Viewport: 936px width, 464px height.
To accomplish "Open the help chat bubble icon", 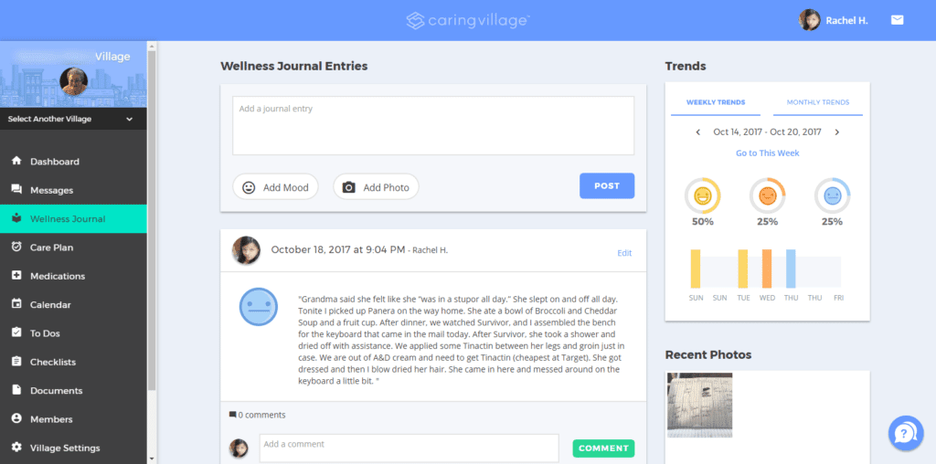I will 906,433.
